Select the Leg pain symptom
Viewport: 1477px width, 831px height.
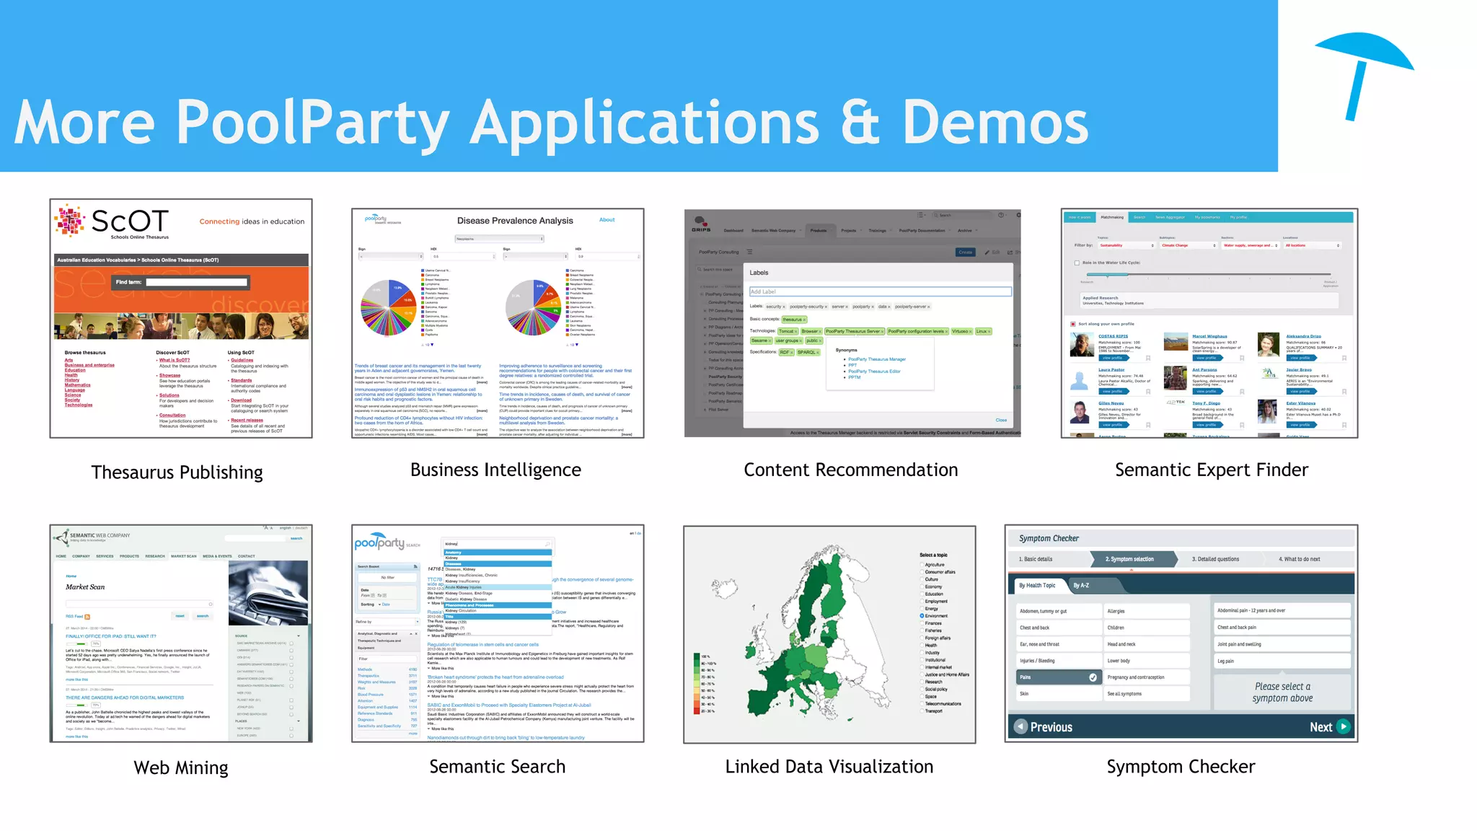[x=1282, y=661]
